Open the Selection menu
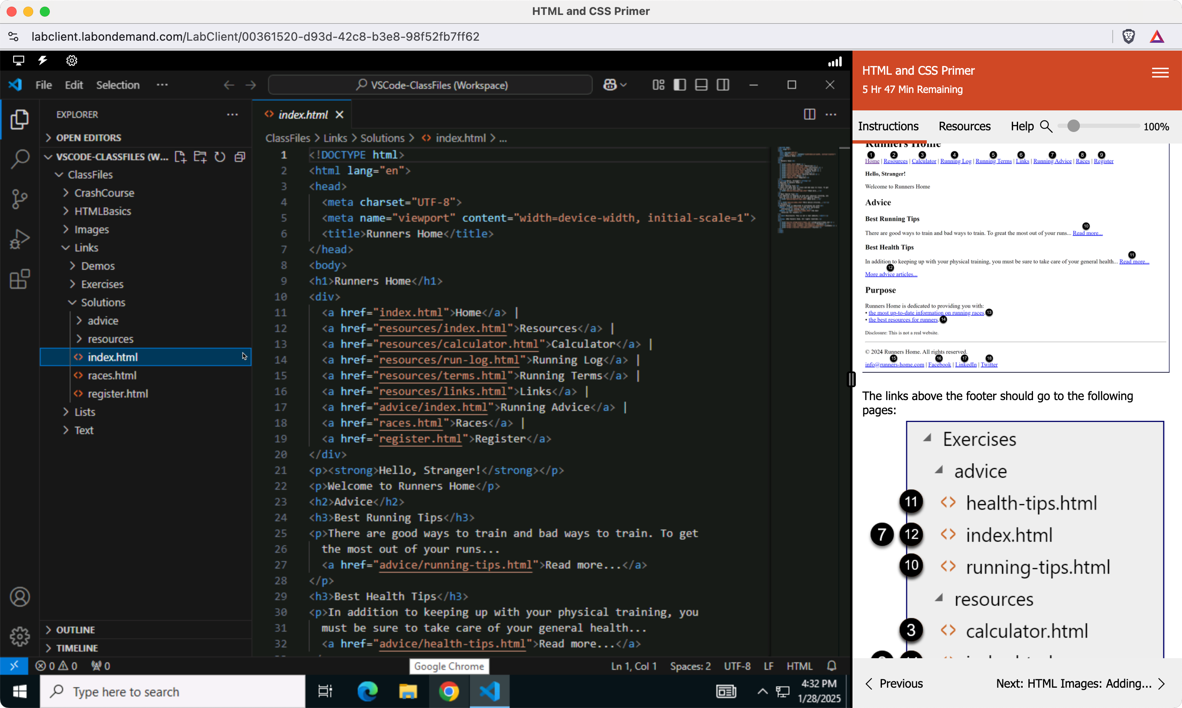 click(x=118, y=85)
